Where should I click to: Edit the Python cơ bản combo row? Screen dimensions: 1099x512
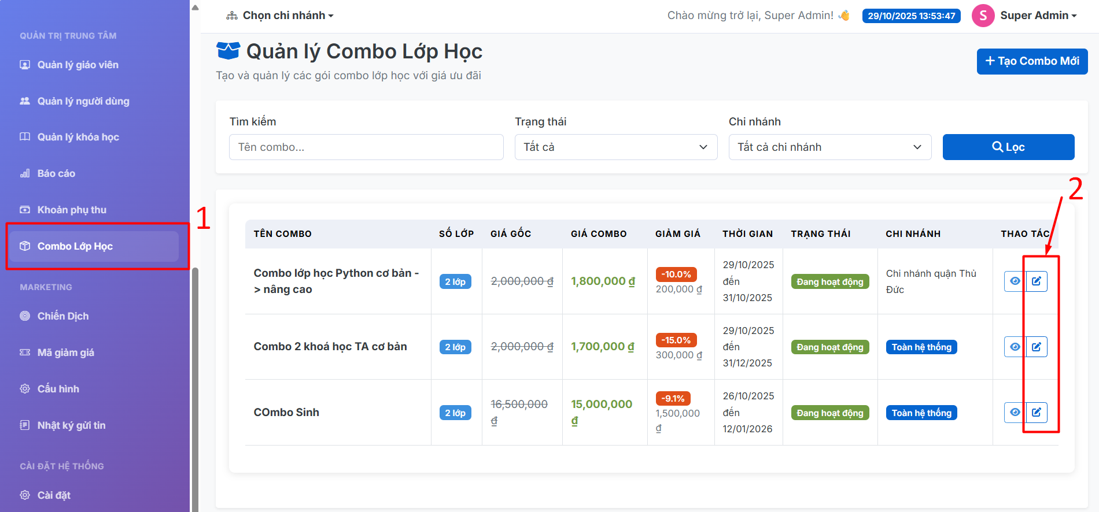pos(1037,281)
